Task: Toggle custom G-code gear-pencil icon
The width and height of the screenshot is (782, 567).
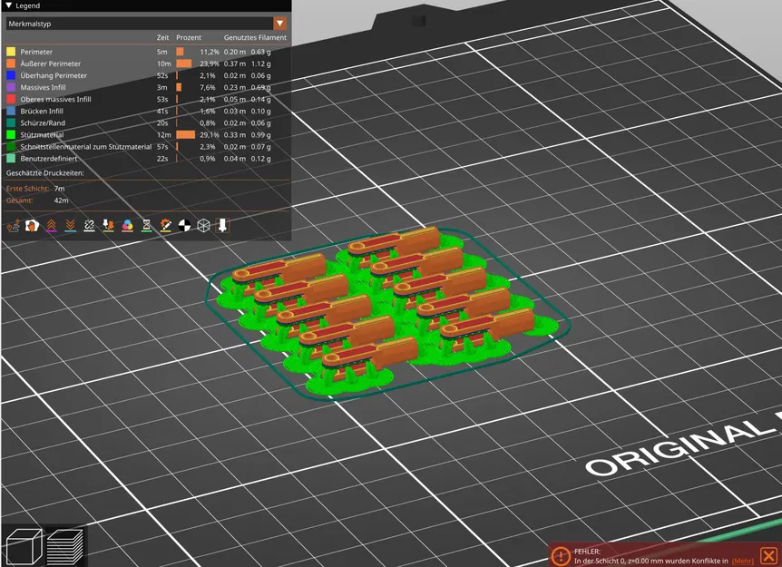Action: (166, 226)
